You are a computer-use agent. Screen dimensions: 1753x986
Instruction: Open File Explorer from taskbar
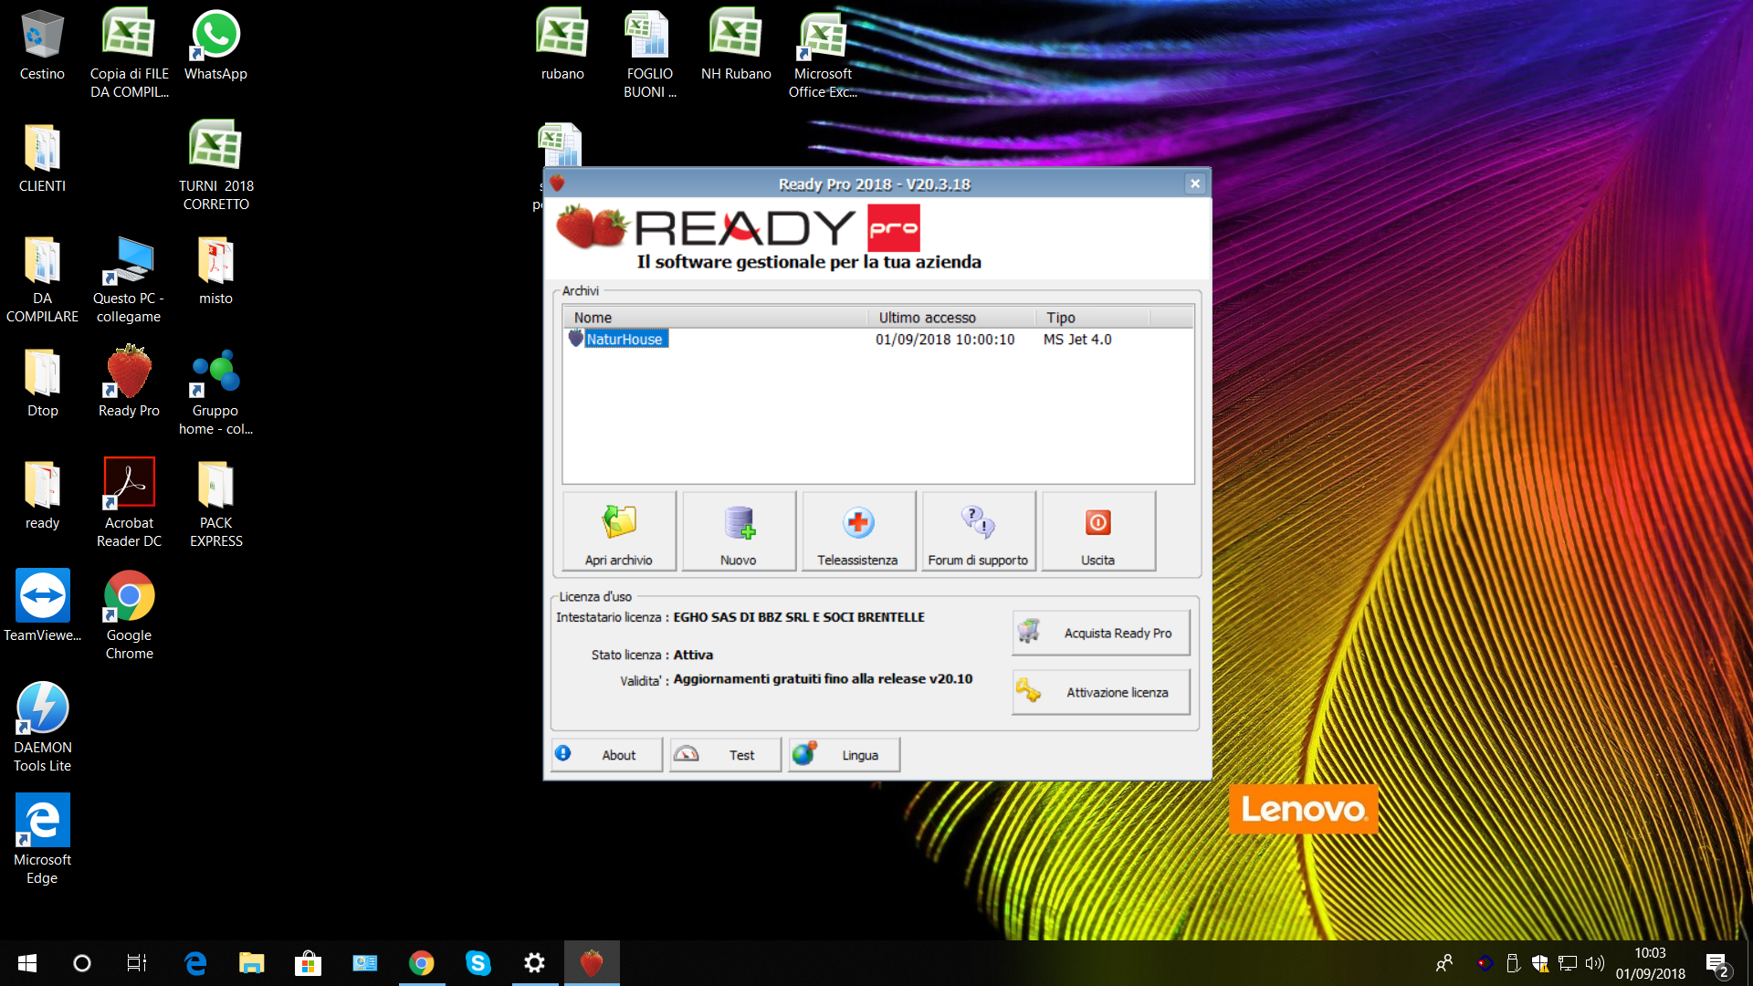click(x=252, y=963)
